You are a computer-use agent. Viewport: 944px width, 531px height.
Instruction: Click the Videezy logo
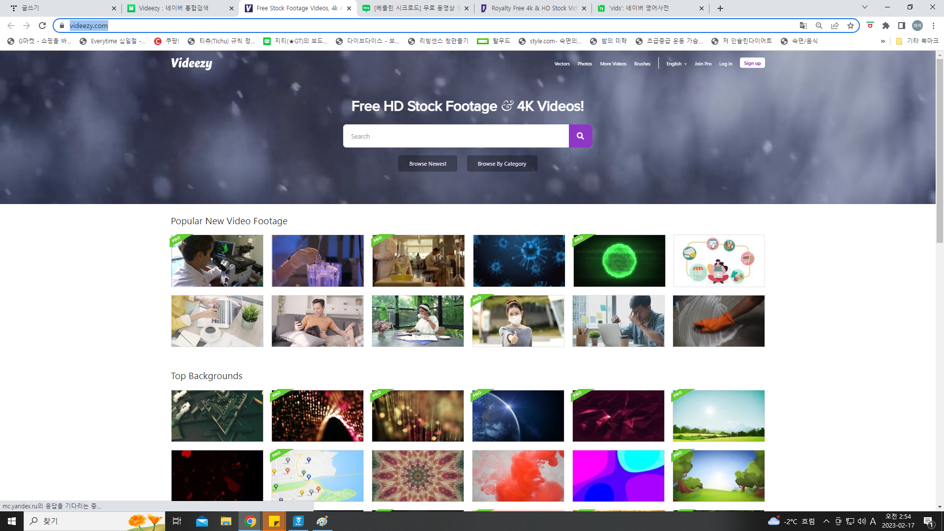point(192,63)
